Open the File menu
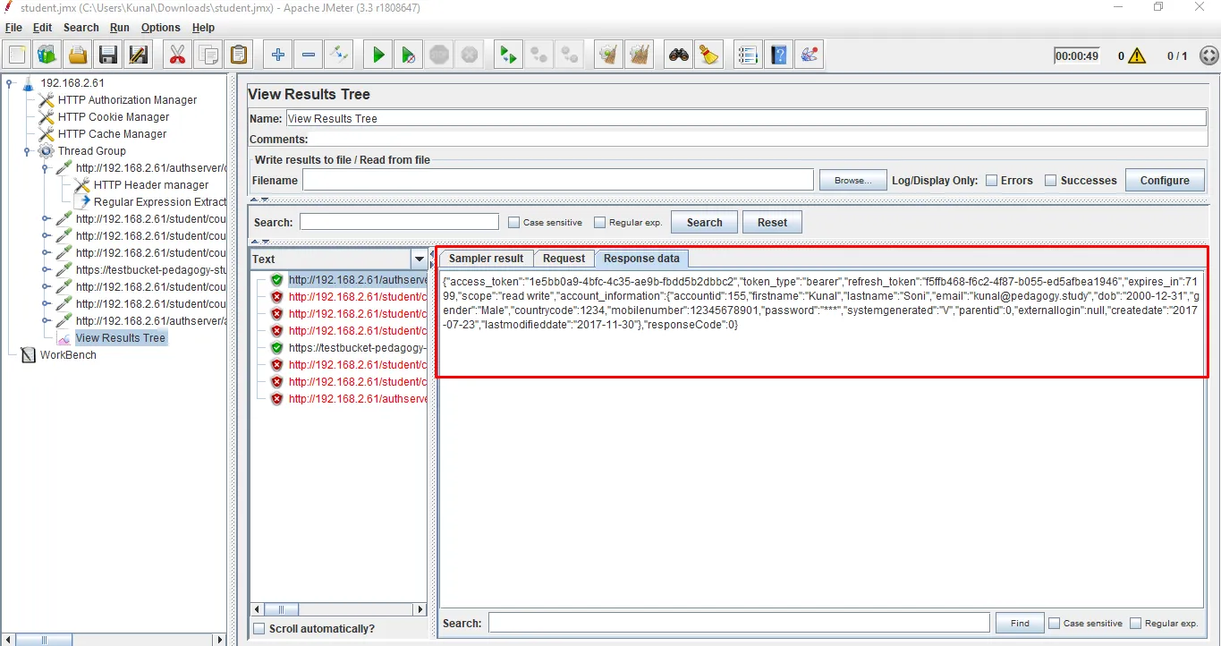Viewport: 1221px width, 646px height. click(x=13, y=28)
